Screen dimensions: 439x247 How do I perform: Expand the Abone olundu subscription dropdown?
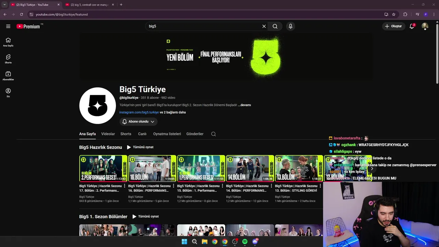[139, 121]
